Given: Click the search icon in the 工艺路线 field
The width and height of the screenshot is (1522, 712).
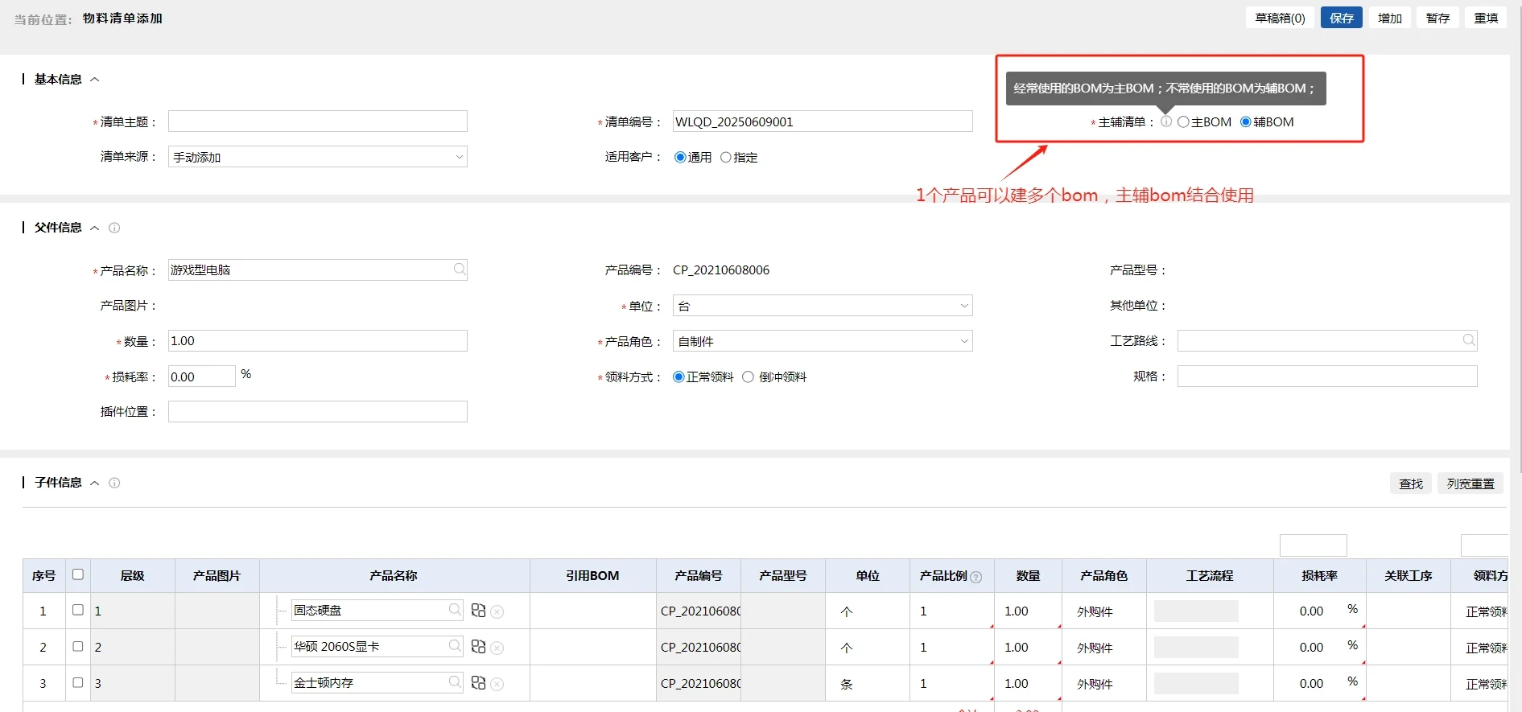Looking at the screenshot, I should click(1469, 340).
